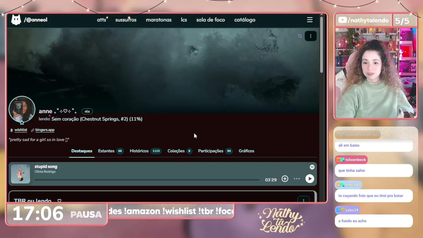Click the /nathytalendo channel name in the overlay
This screenshot has height=238, width=423.
pyautogui.click(x=368, y=20)
